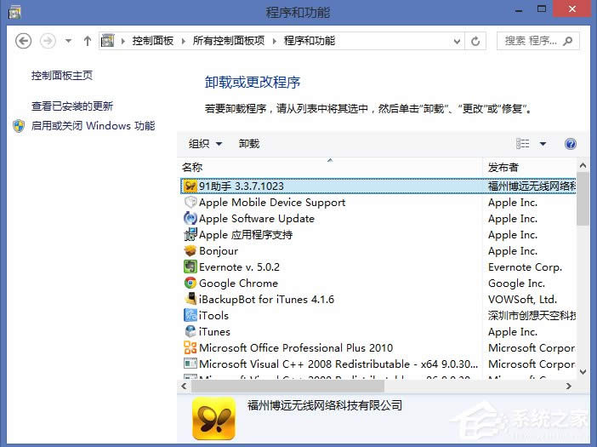Click Google Inc. publisher cell

coord(516,284)
